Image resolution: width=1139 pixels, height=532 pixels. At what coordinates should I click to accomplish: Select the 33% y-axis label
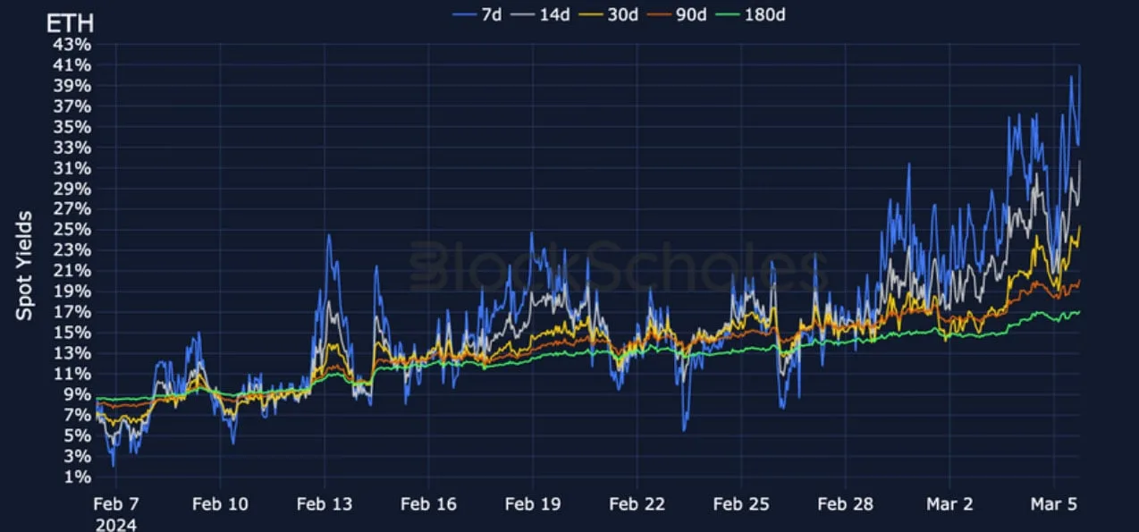point(72,147)
